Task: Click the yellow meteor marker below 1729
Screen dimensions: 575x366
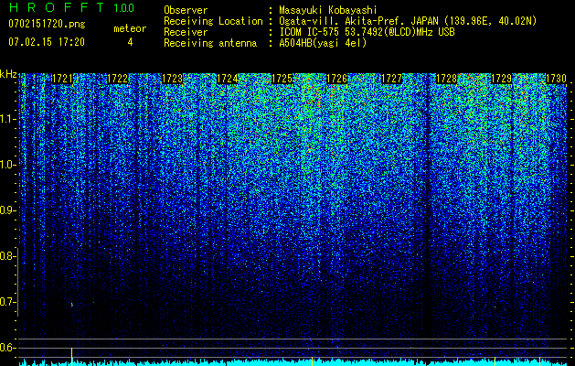Action: click(495, 361)
